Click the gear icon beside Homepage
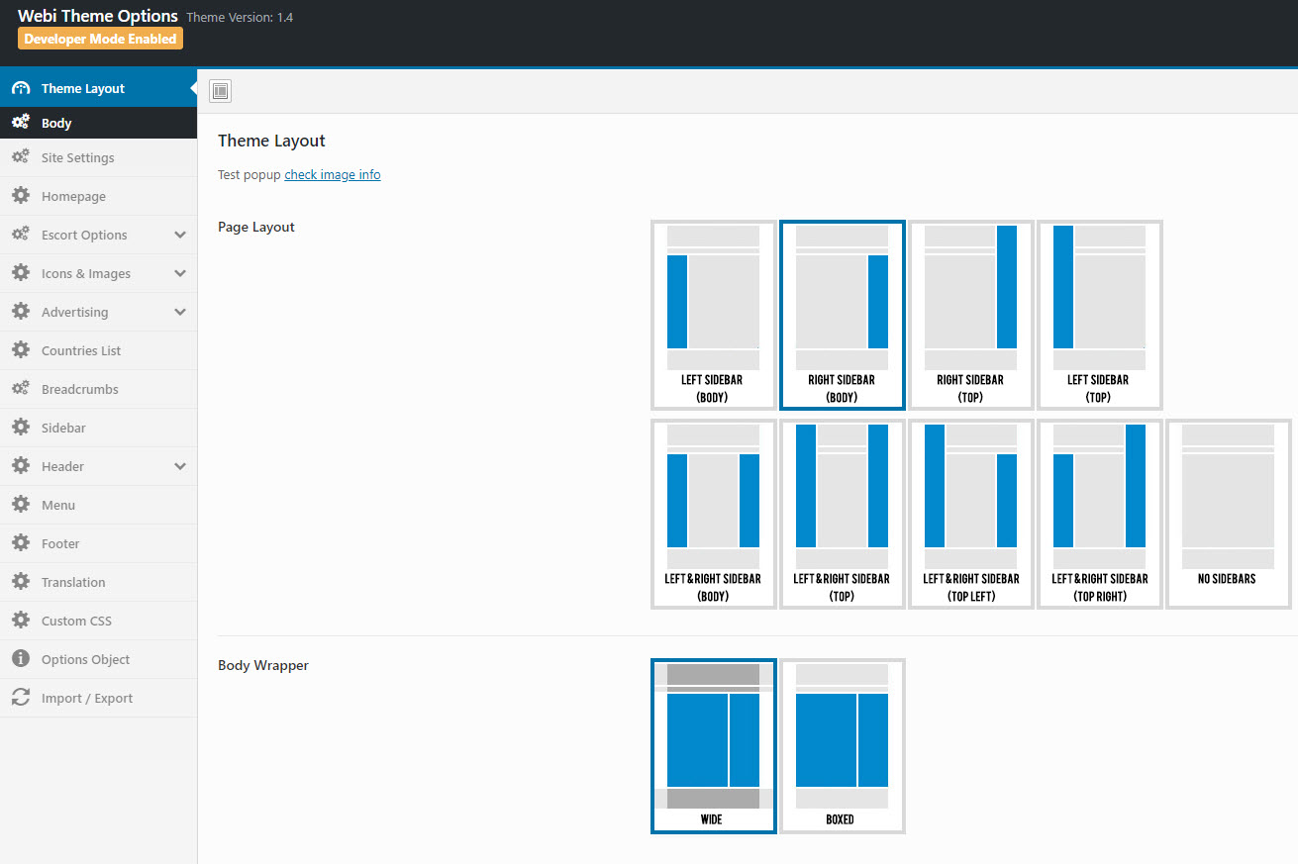Viewport: 1298px width, 864px height. [x=21, y=196]
